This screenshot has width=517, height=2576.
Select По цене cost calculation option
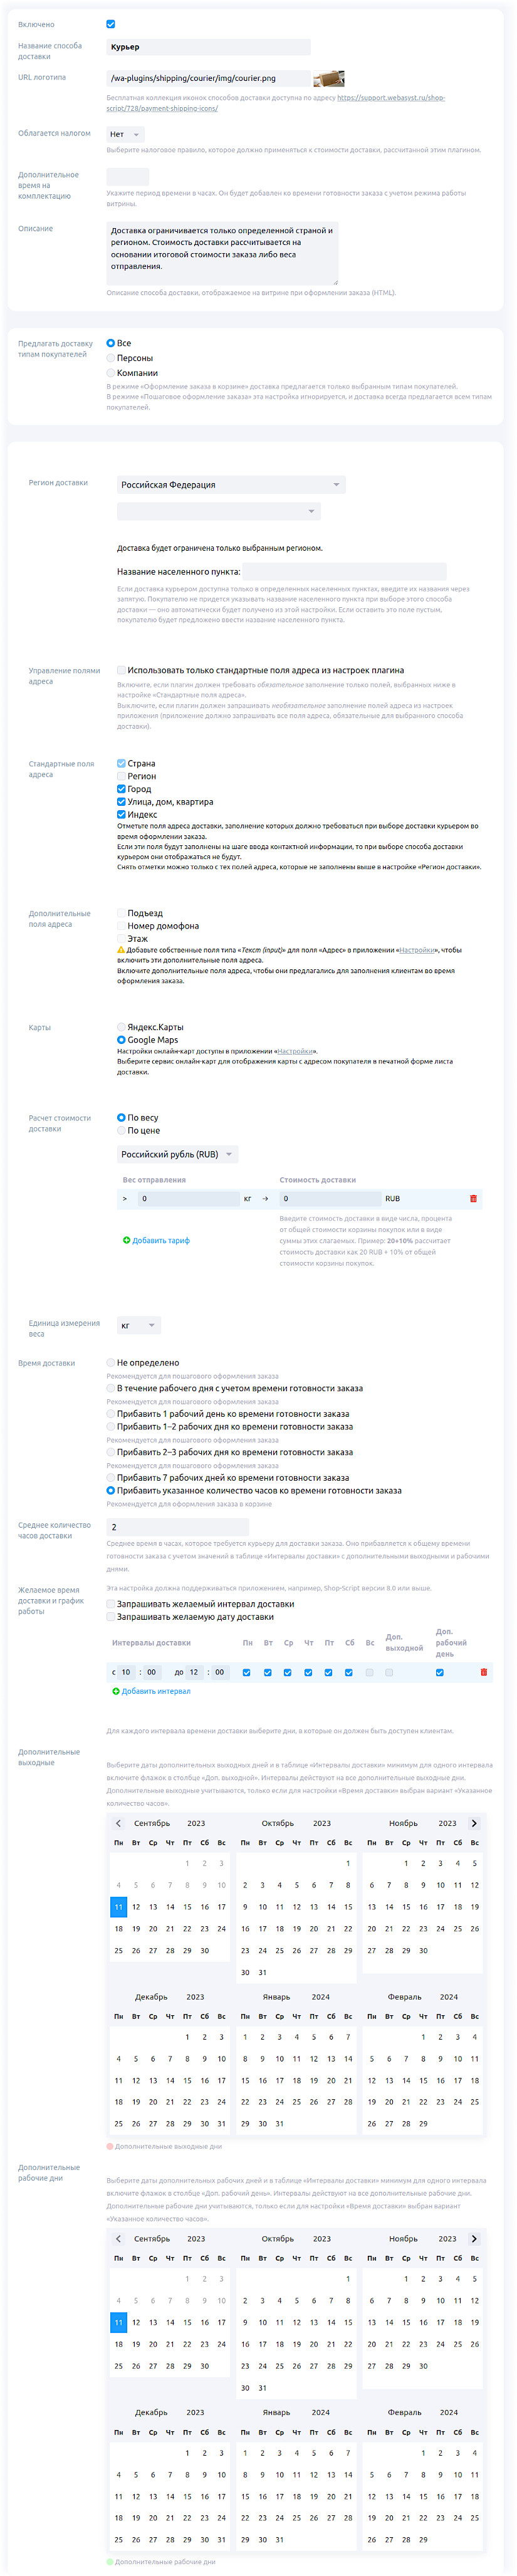pyautogui.click(x=122, y=1130)
